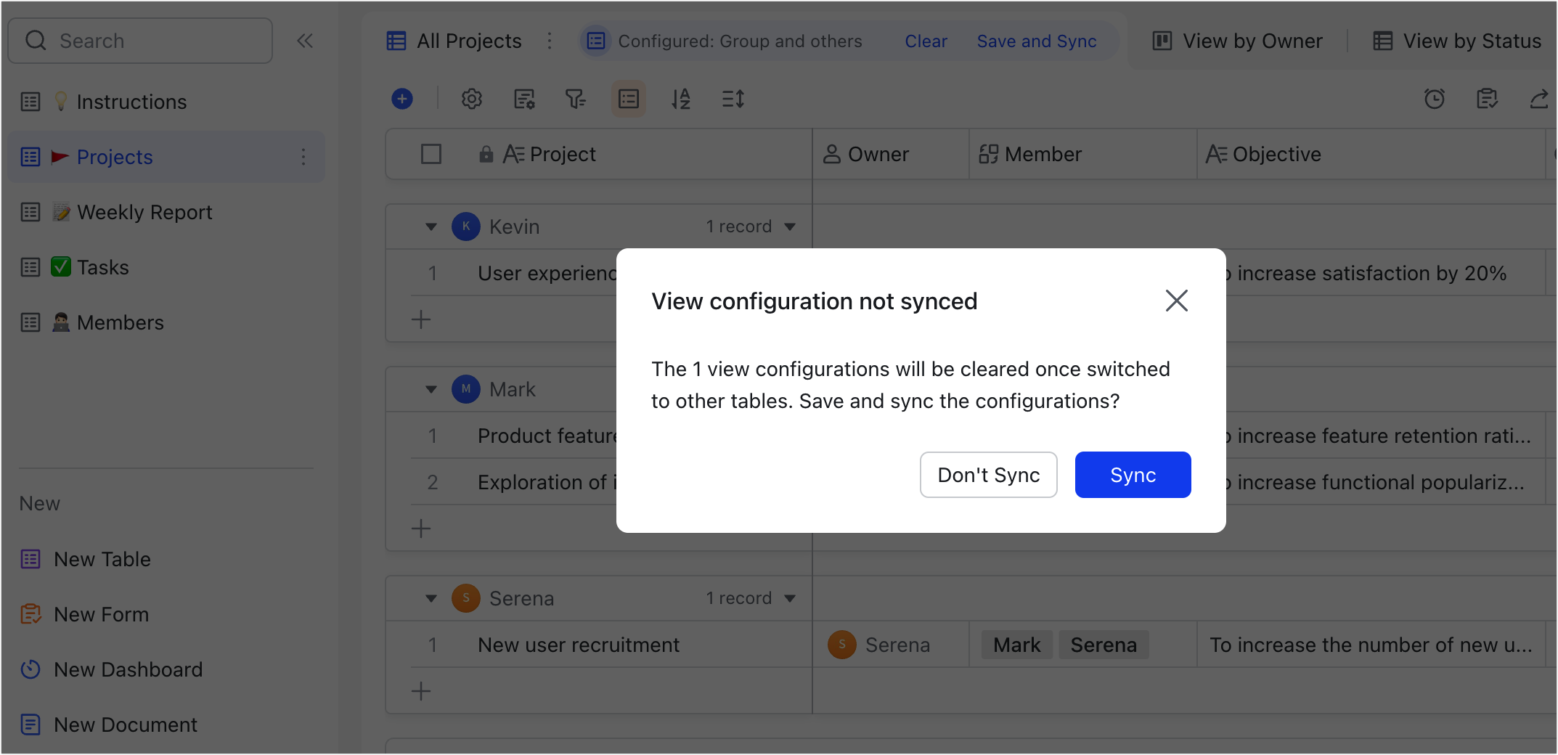The image size is (1558, 755).
Task: Adjust row height using the toolbar icon
Action: tap(733, 99)
